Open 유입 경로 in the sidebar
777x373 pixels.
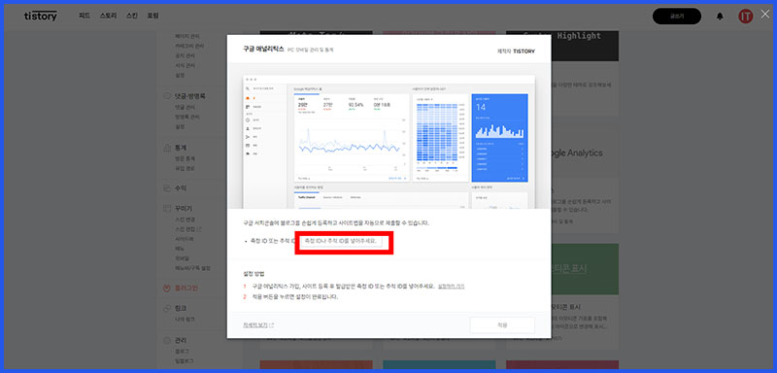click(185, 168)
